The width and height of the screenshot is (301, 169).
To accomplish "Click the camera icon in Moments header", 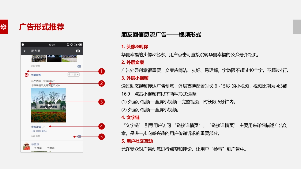I will coord(78,51).
